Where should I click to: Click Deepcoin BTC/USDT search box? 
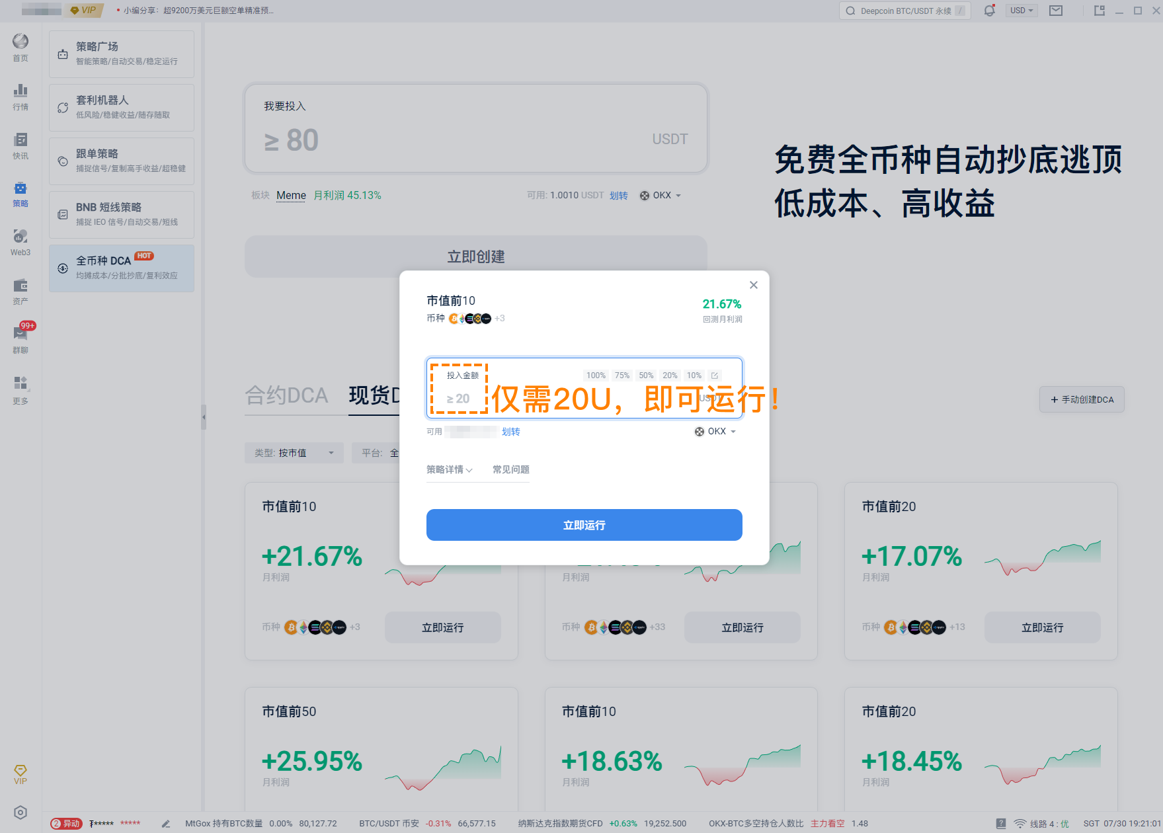[x=904, y=11]
